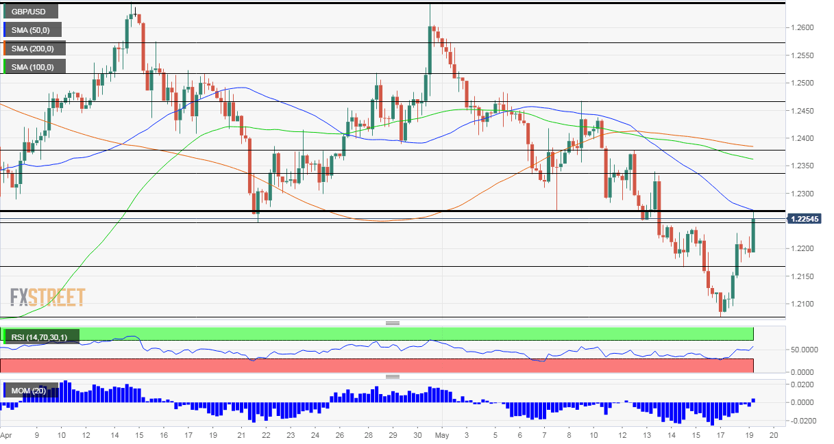Click the 0.0200 level on MOM axis
The height and width of the screenshot is (444, 834).
(x=802, y=386)
